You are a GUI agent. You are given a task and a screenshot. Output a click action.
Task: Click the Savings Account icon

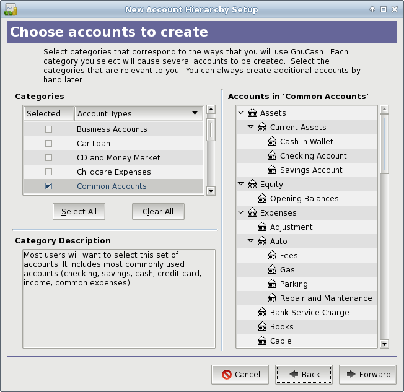coord(273,170)
